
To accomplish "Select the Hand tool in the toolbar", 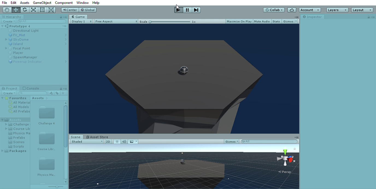I will click(7, 10).
